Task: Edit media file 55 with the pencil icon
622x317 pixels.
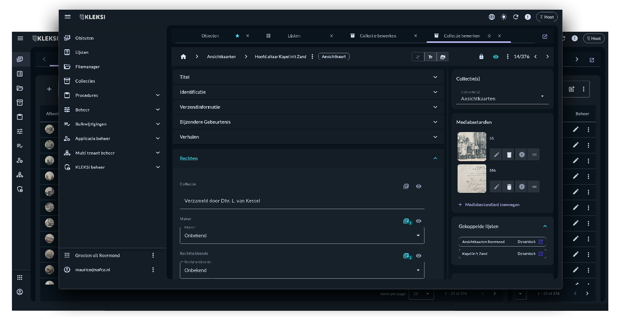Action: [496, 155]
